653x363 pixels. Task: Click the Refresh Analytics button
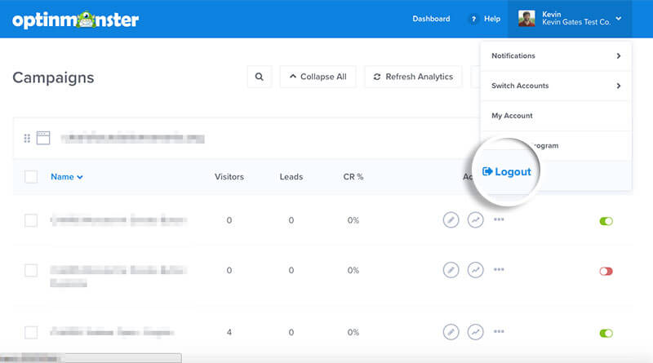pos(413,77)
